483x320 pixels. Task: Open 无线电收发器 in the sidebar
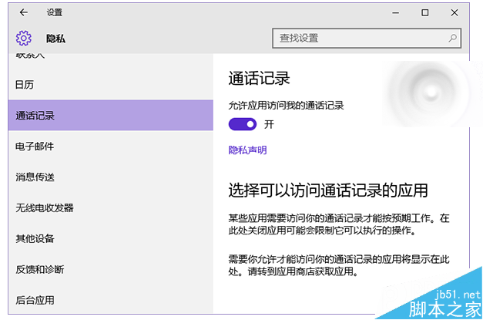45,208
